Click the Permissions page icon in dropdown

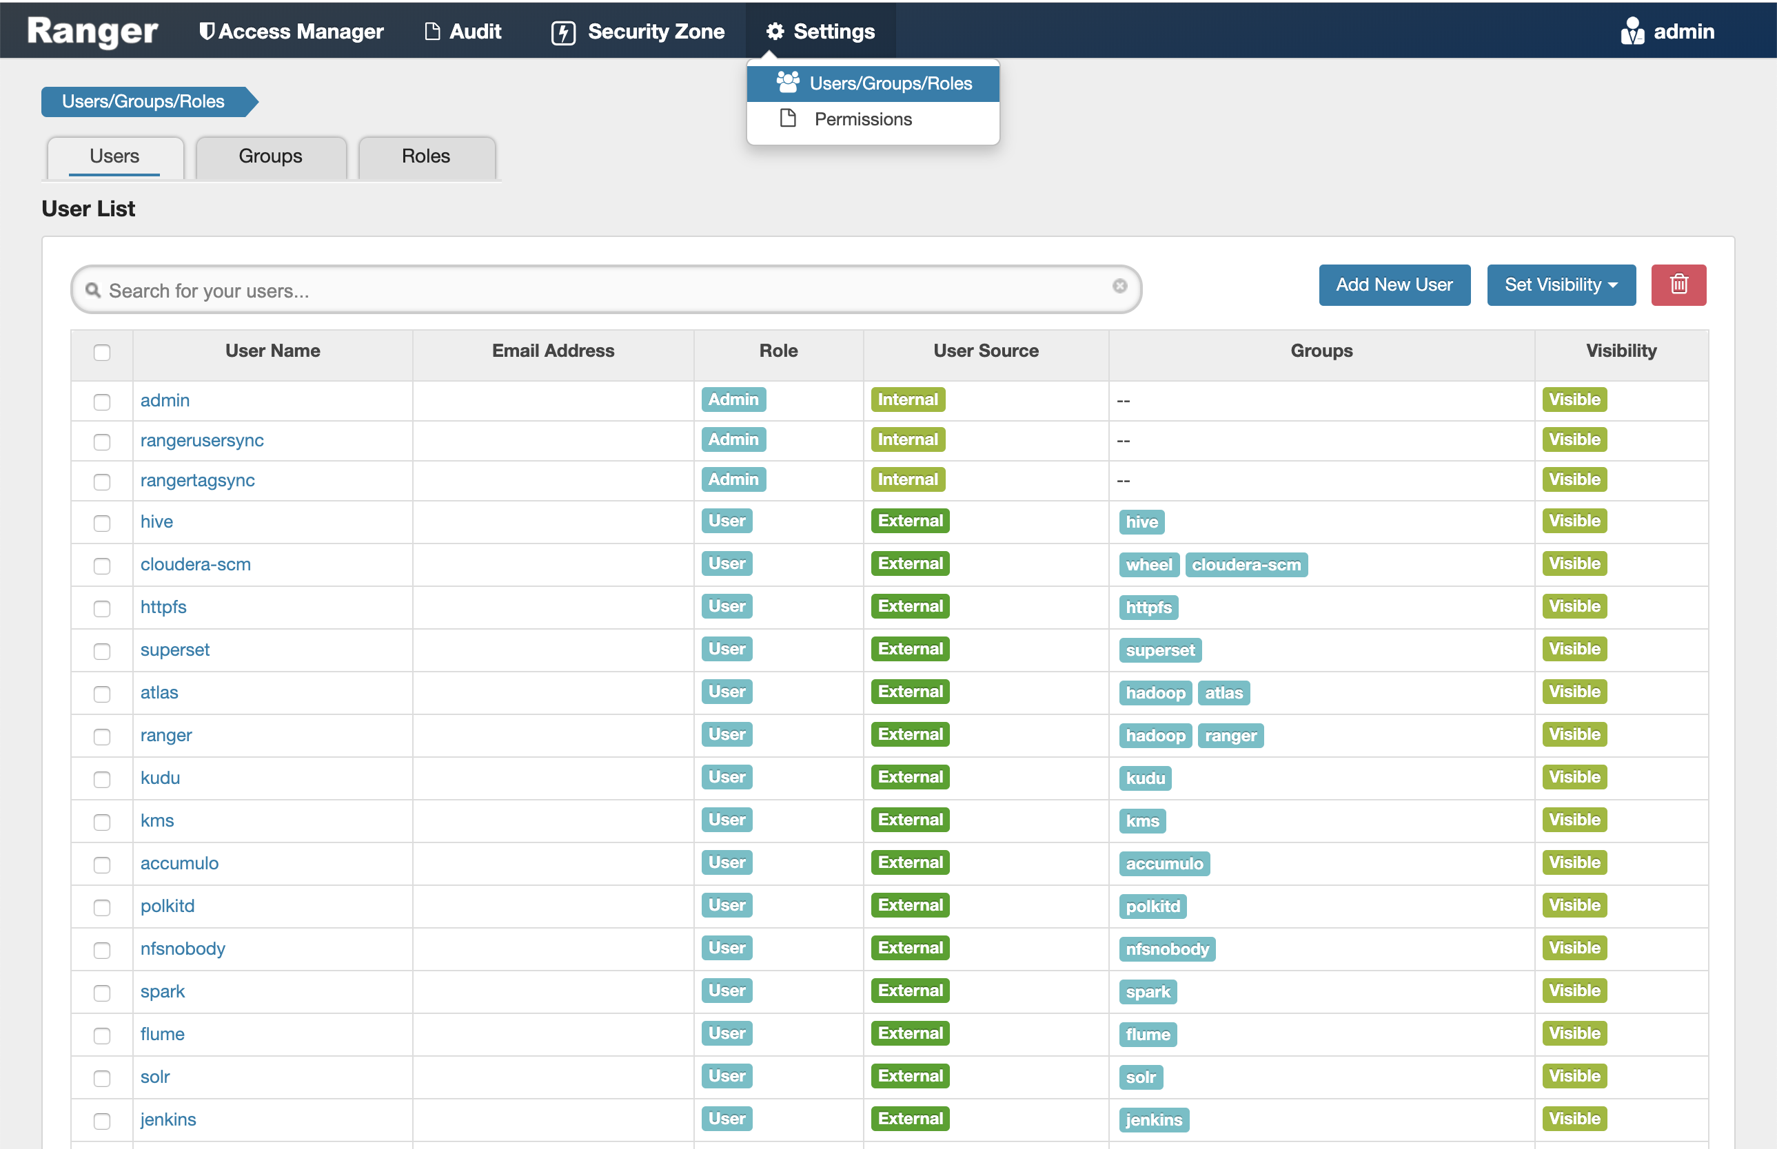pos(788,118)
